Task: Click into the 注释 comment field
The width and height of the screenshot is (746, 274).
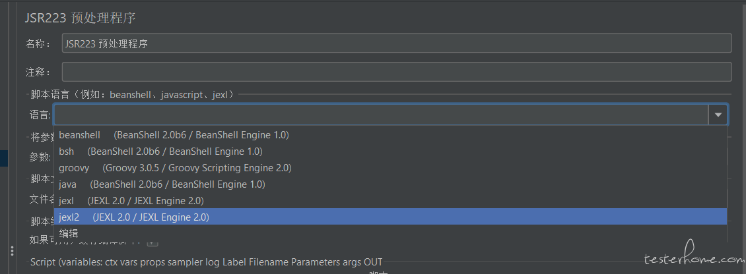Action: pyautogui.click(x=397, y=72)
